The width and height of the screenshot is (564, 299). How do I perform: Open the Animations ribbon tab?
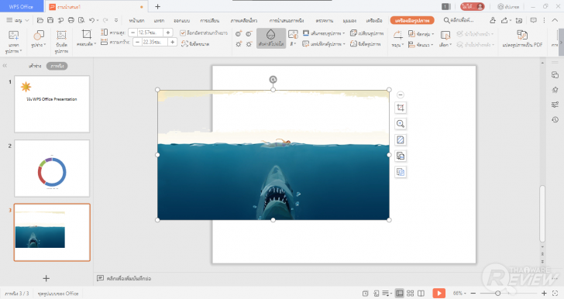[244, 20]
